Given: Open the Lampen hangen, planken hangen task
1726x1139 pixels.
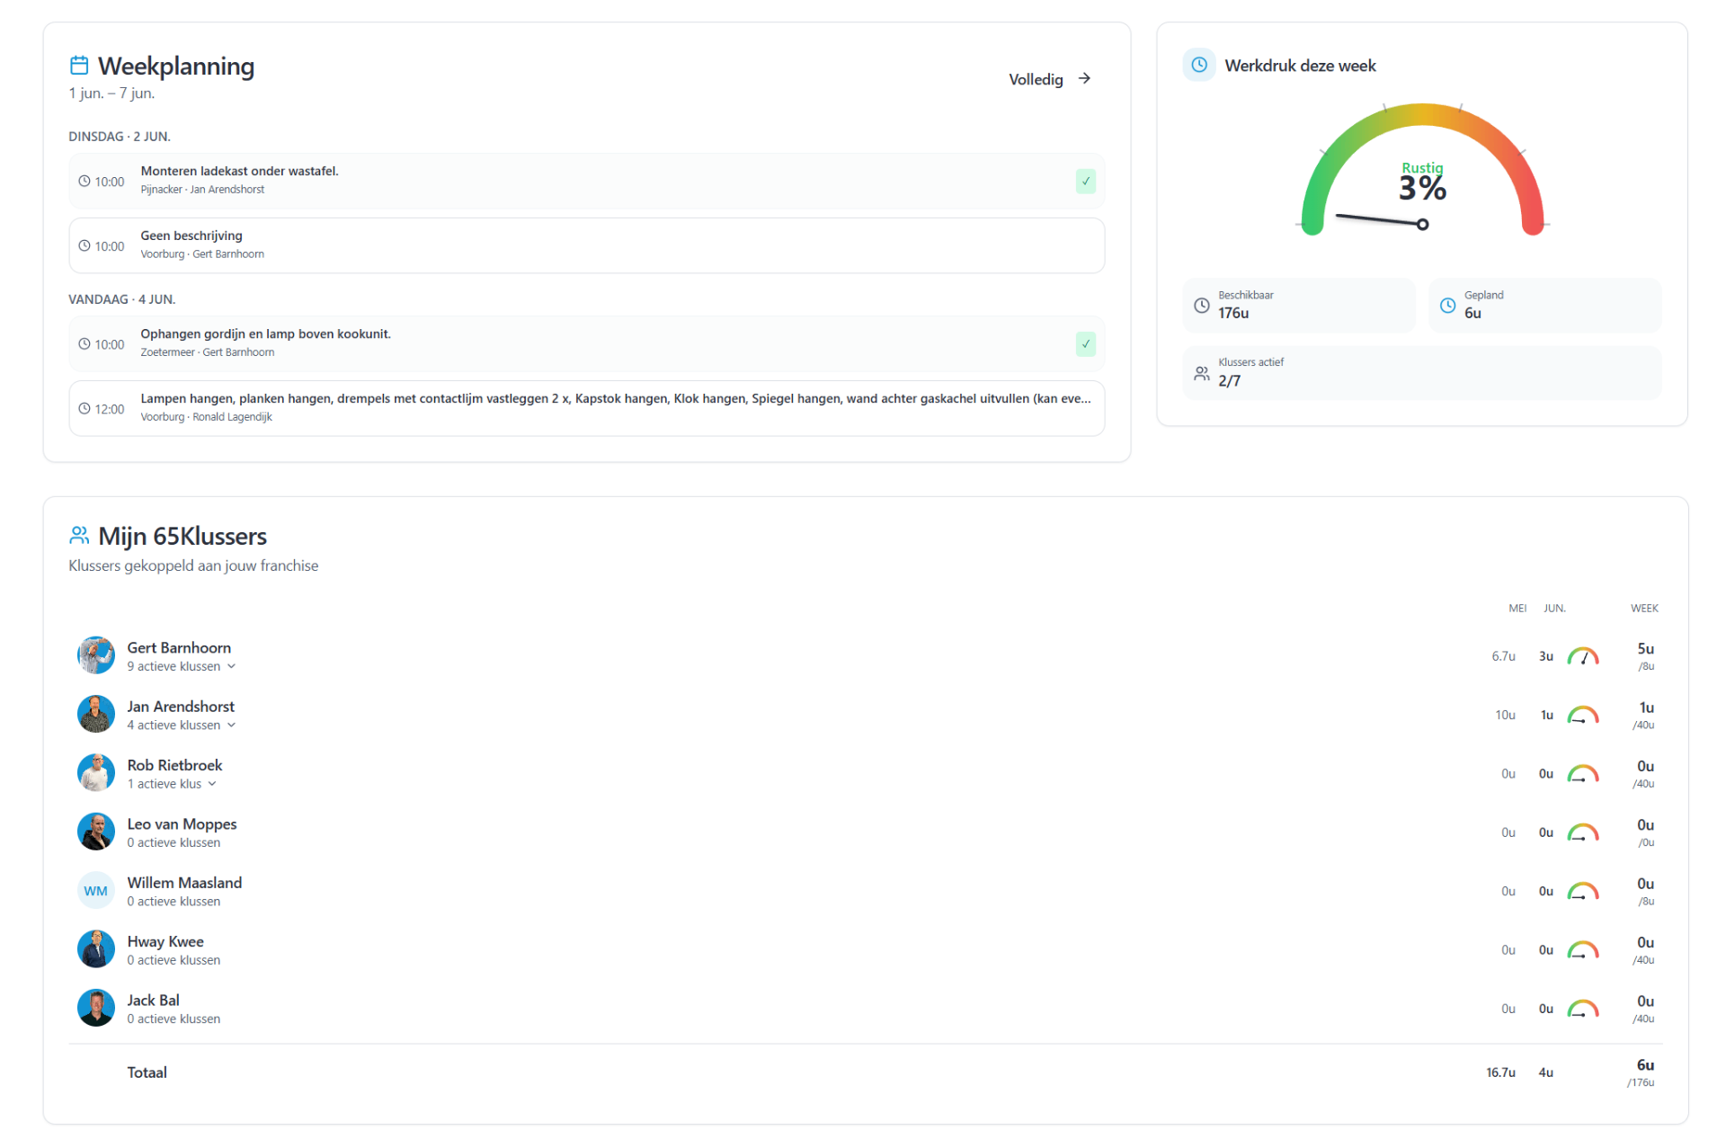Looking at the screenshot, I should (x=586, y=408).
